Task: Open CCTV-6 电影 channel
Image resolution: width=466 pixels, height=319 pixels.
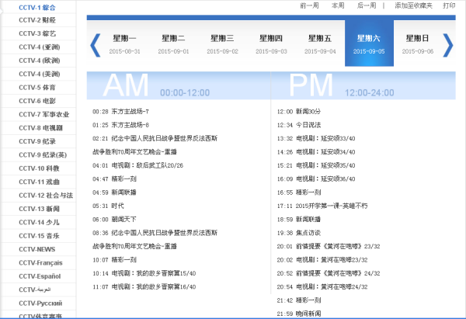Action: coord(37,101)
